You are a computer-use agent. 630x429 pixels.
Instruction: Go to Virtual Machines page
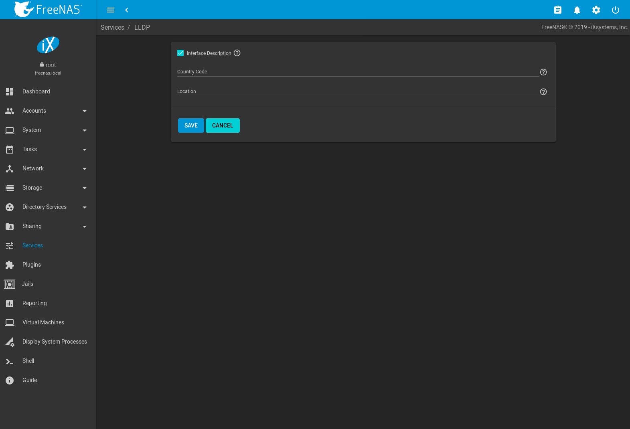43,322
